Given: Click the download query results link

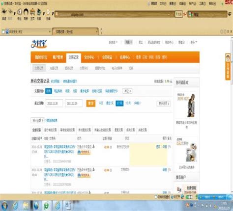Looking at the screenshot, I should click(x=51, y=120).
